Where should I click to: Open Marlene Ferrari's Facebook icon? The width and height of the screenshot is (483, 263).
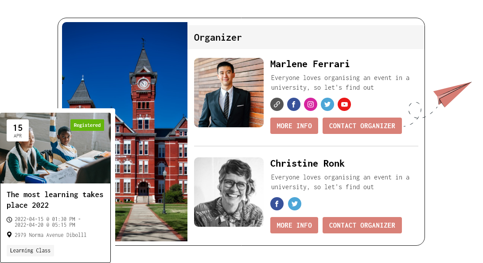(294, 105)
